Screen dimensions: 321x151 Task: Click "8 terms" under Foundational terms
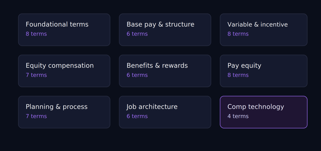click(x=36, y=34)
